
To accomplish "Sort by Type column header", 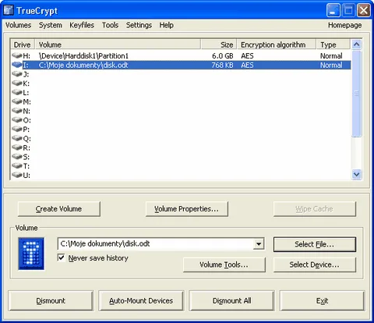I will coord(333,44).
